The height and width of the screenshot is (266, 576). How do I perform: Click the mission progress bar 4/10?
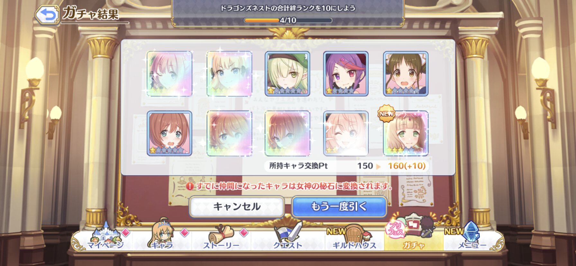coord(288,20)
